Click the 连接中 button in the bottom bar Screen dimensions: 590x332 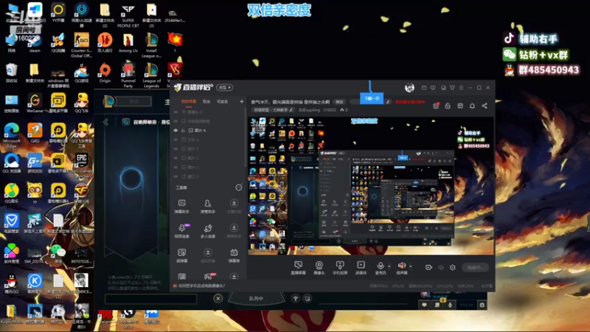[x=475, y=268]
